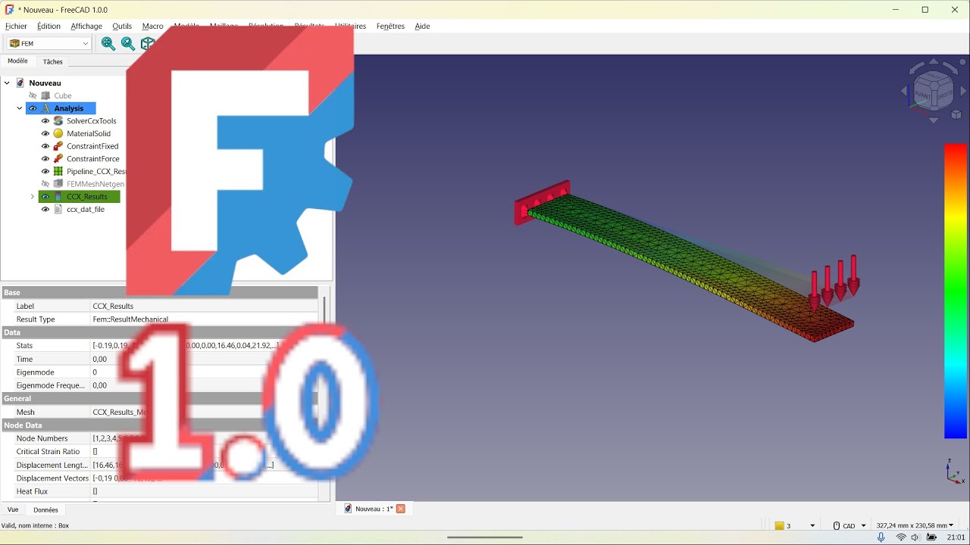970x545 pixels.
Task: Click the navigation cube's upward rotate arrow
Action: pyautogui.click(x=934, y=63)
